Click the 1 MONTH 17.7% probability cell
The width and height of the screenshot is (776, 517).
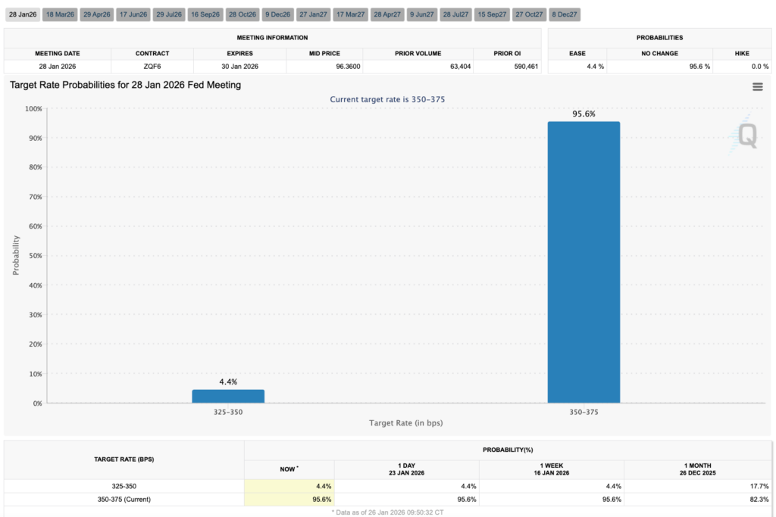pos(697,486)
